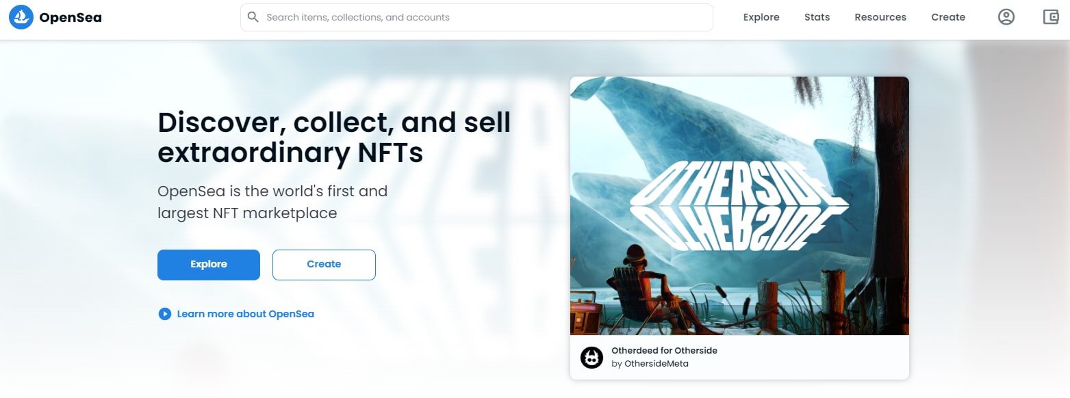The image size is (1070, 398).
Task: Focus the search items and collections field
Action: (x=476, y=17)
